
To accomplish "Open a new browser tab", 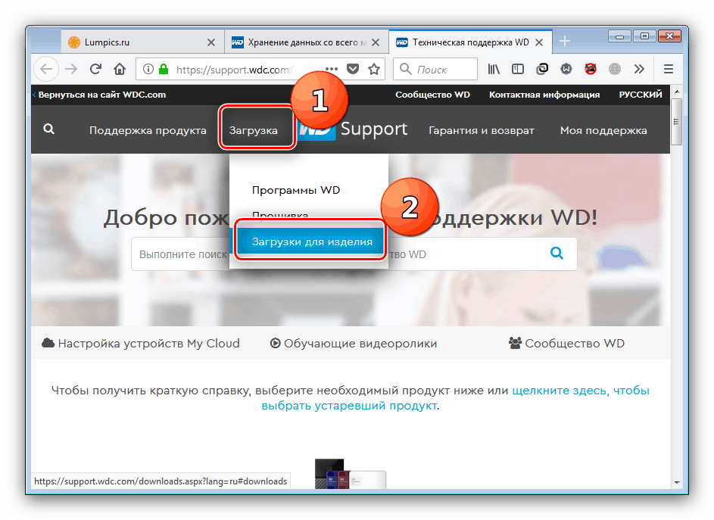I will 565,41.
